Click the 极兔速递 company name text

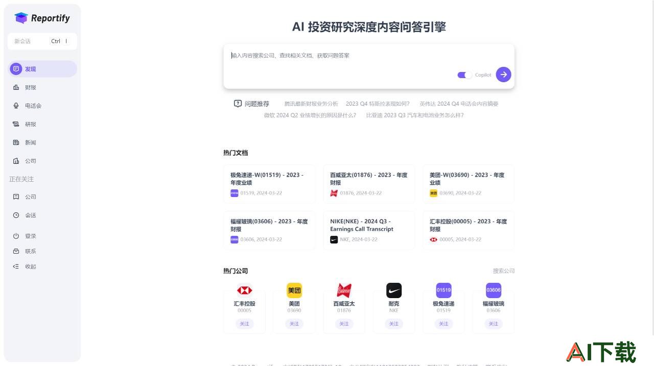[443, 304]
